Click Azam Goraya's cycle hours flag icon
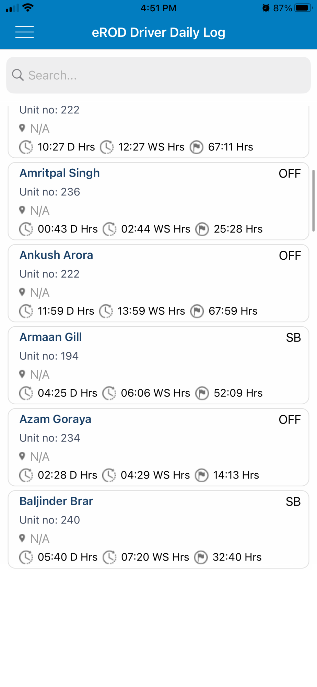Viewport: 317px width, 687px height. (202, 475)
